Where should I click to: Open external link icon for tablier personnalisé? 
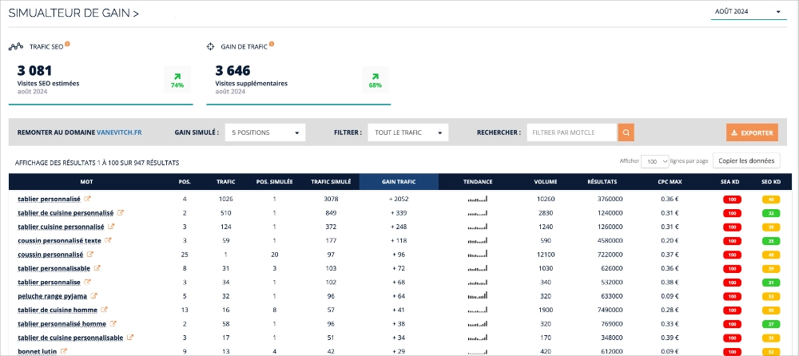click(87, 199)
